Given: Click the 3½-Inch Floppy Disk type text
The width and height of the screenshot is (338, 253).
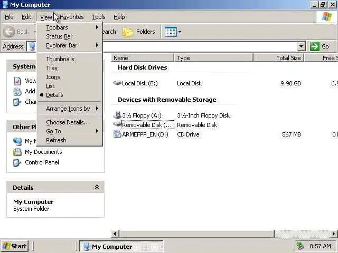Looking at the screenshot, I should (x=203, y=115).
